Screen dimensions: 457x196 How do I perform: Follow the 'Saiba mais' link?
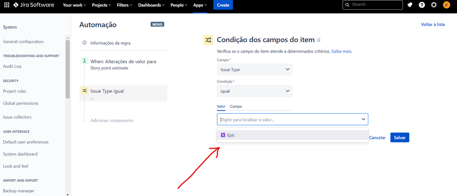[x=341, y=52]
